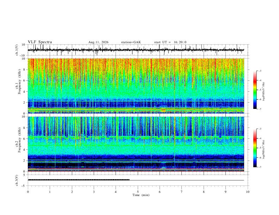Click the station=GAK label

click(x=131, y=42)
